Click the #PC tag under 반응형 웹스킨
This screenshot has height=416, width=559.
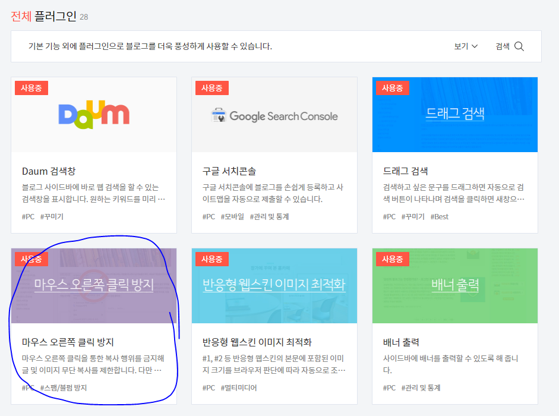click(x=209, y=388)
